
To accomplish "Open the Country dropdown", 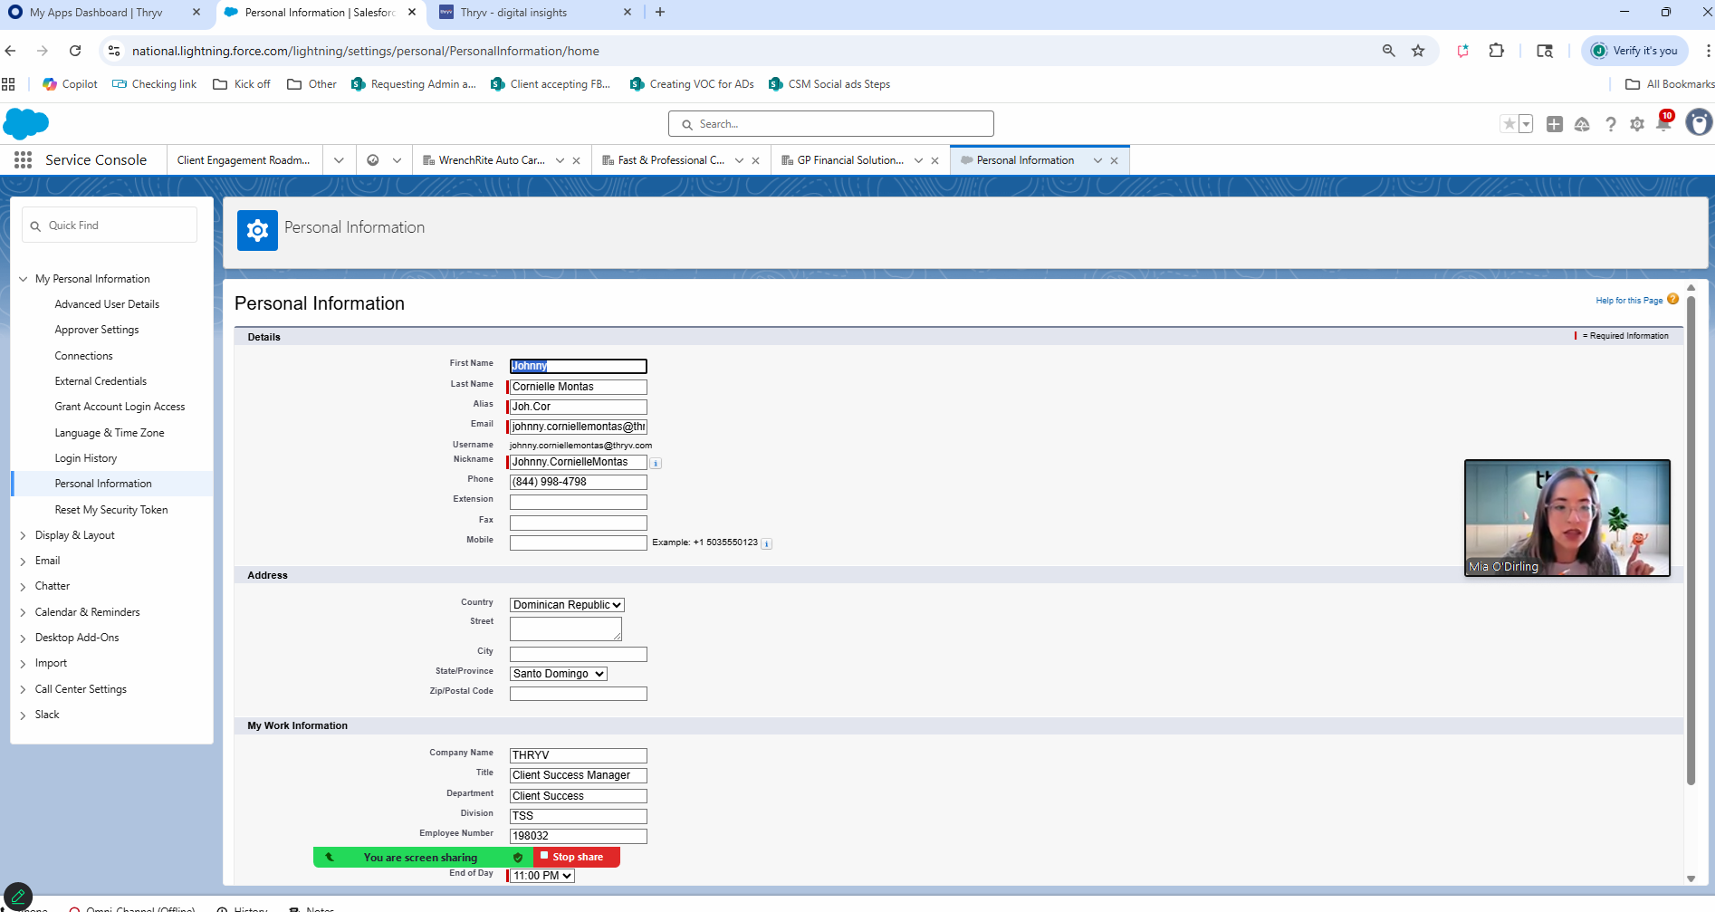I will click(567, 605).
